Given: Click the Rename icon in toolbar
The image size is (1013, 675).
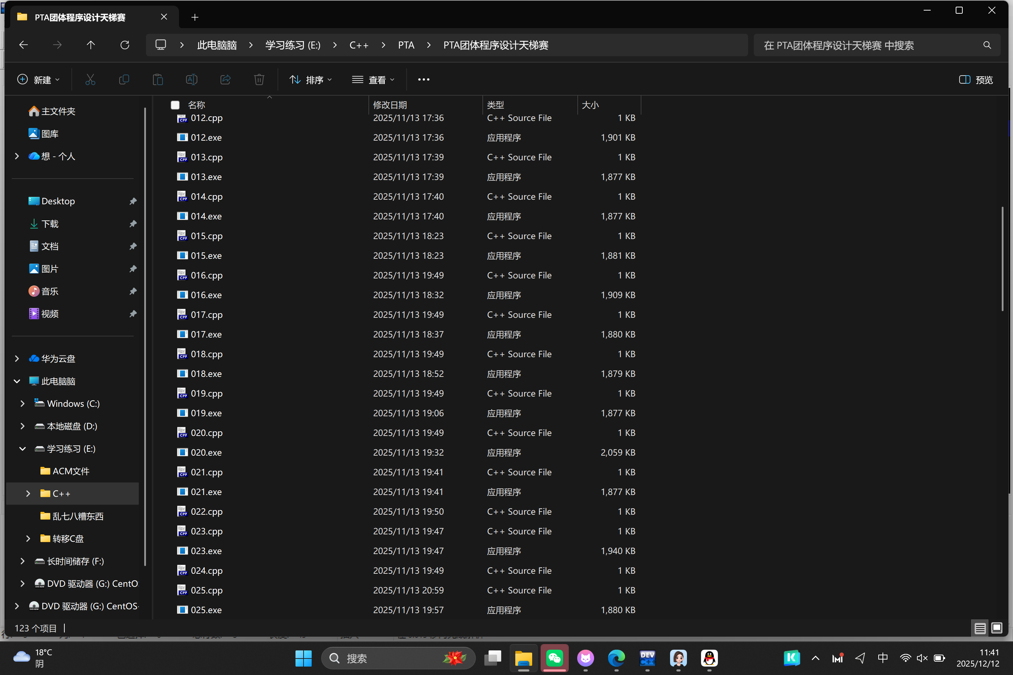Looking at the screenshot, I should (x=192, y=80).
